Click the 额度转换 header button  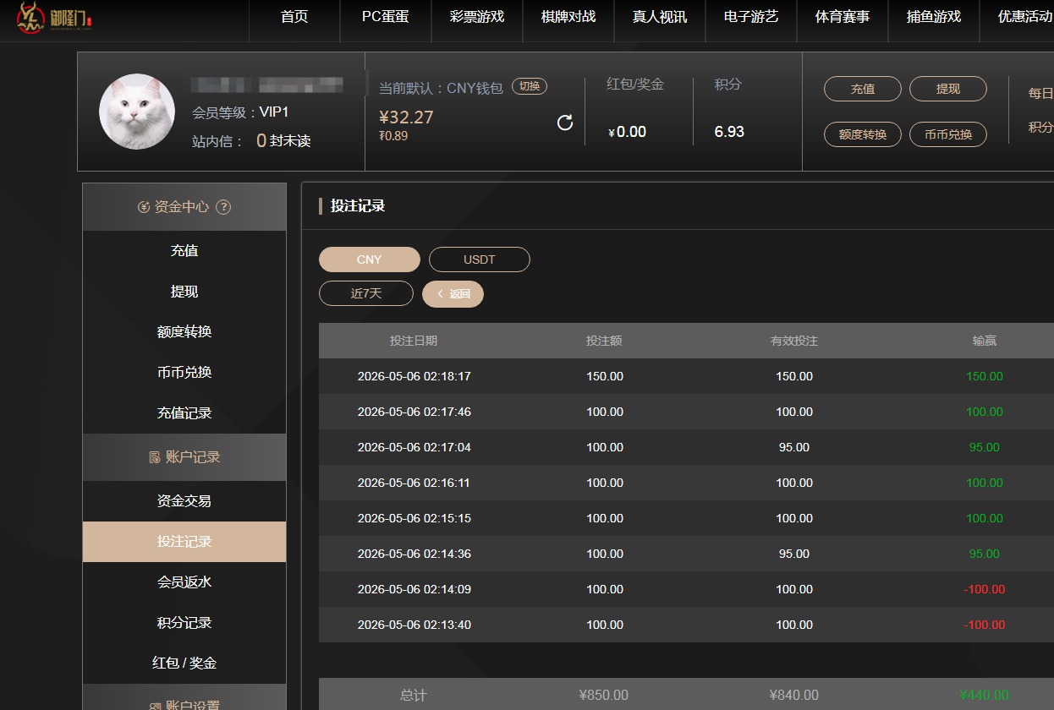(x=863, y=134)
